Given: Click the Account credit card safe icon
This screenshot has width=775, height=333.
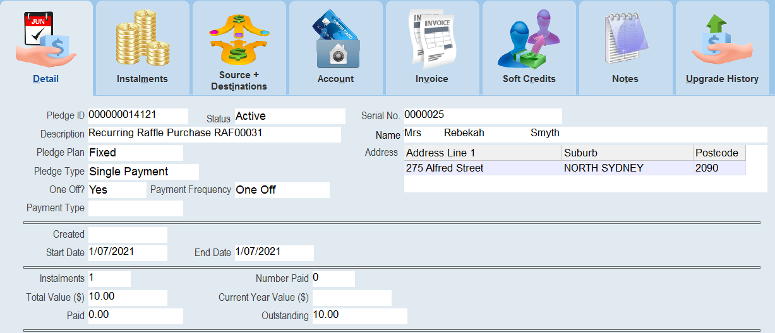Looking at the screenshot, I should click(x=336, y=40).
